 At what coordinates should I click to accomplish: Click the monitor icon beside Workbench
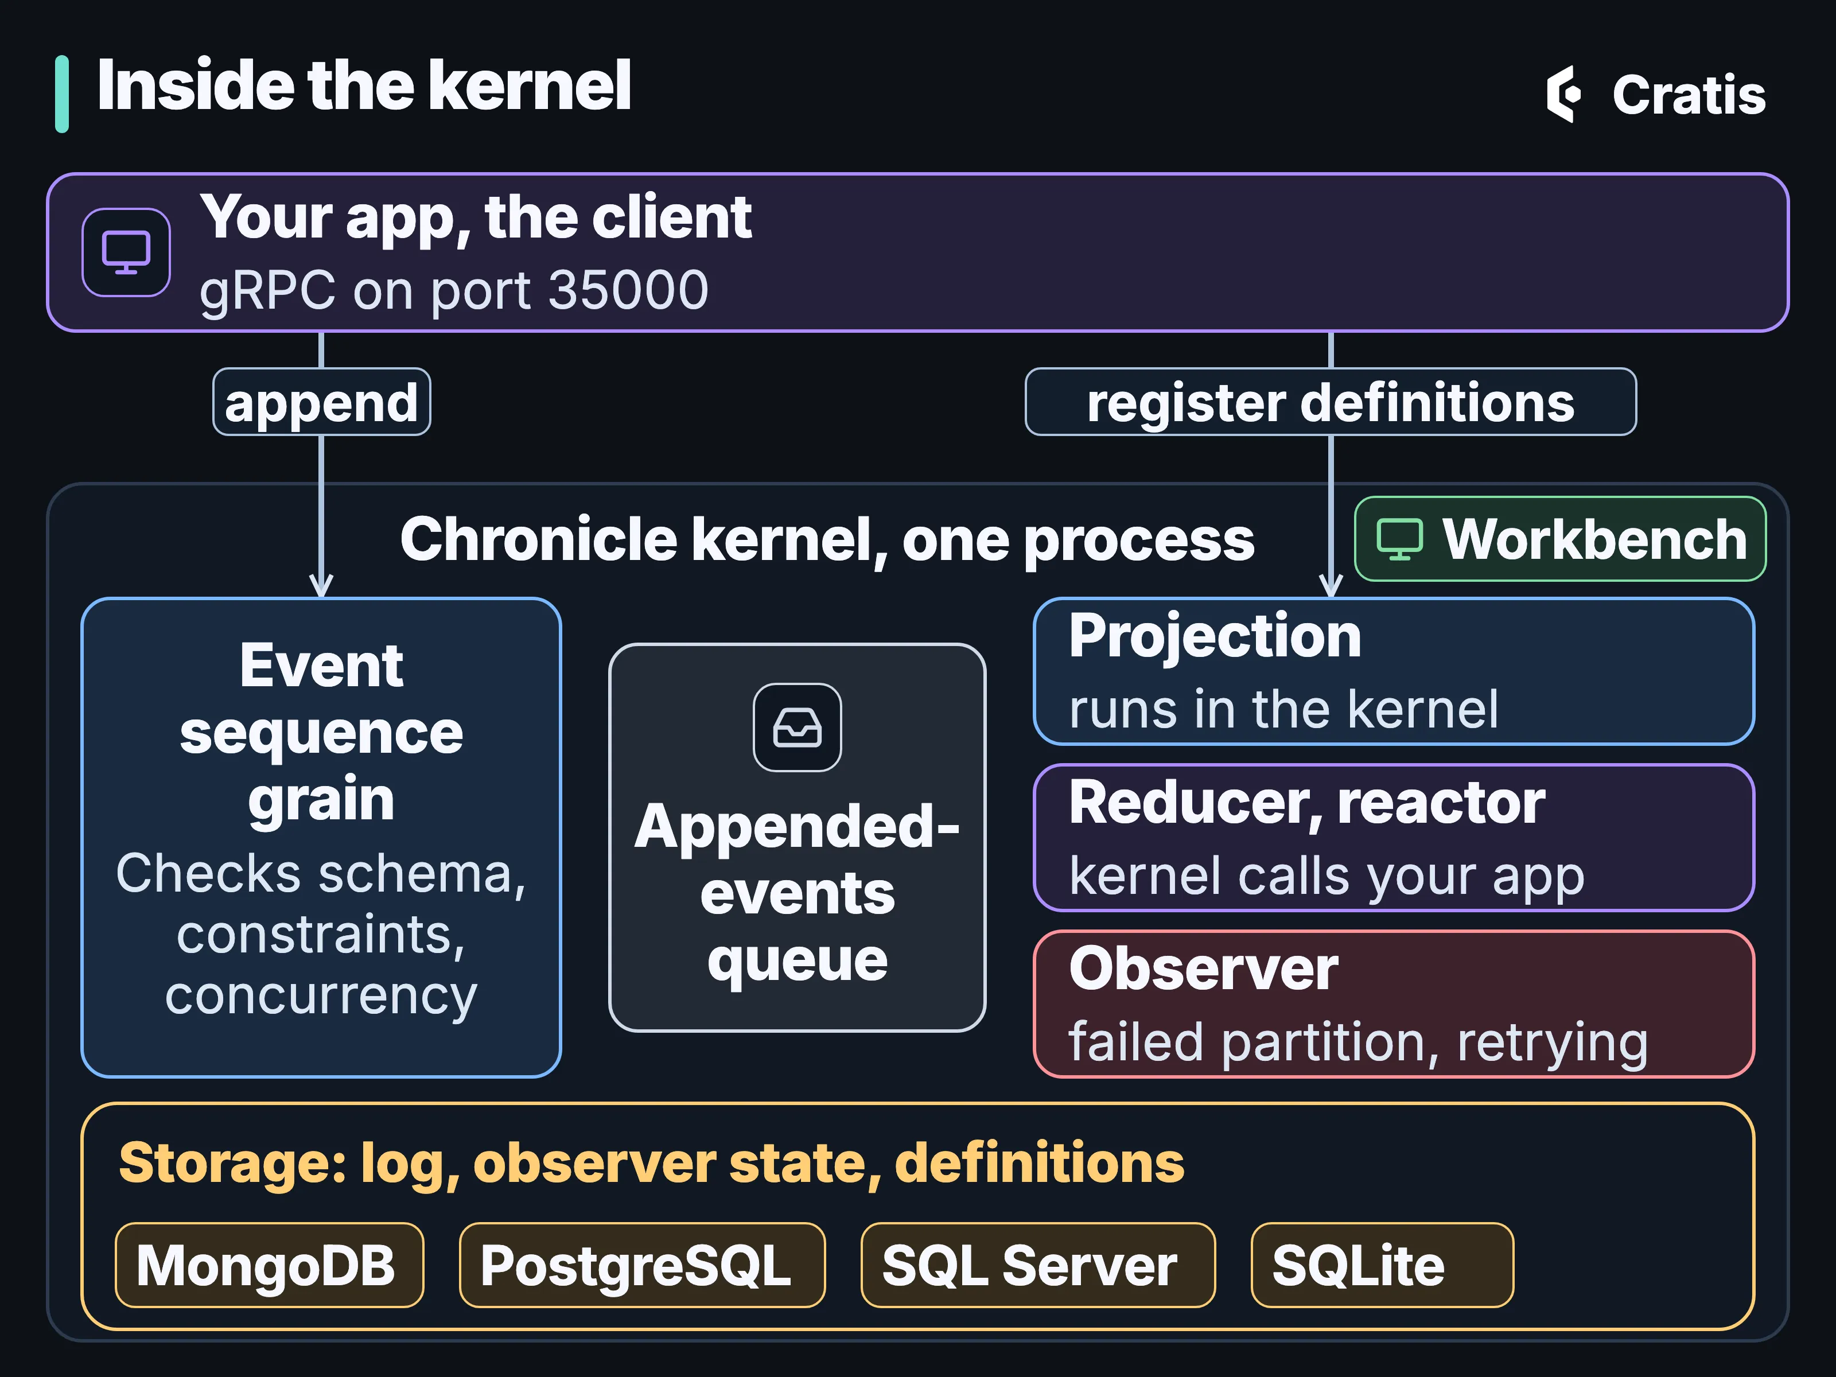[x=1399, y=539]
